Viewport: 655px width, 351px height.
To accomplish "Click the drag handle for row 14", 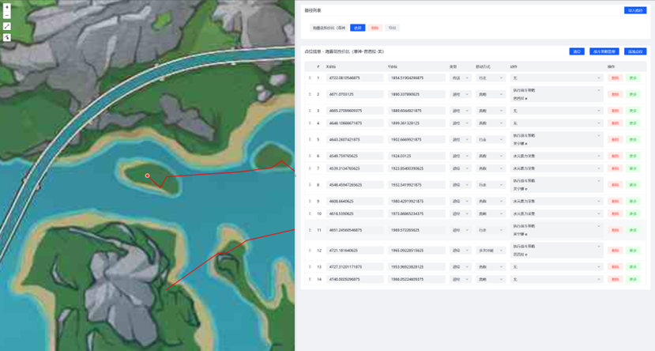I will (310, 279).
